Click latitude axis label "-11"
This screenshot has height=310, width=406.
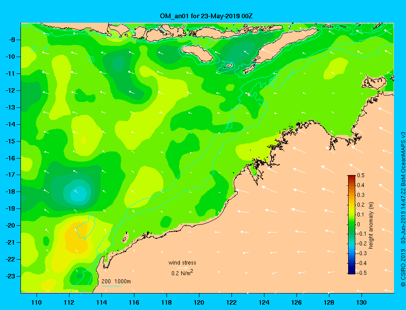coord(10,73)
